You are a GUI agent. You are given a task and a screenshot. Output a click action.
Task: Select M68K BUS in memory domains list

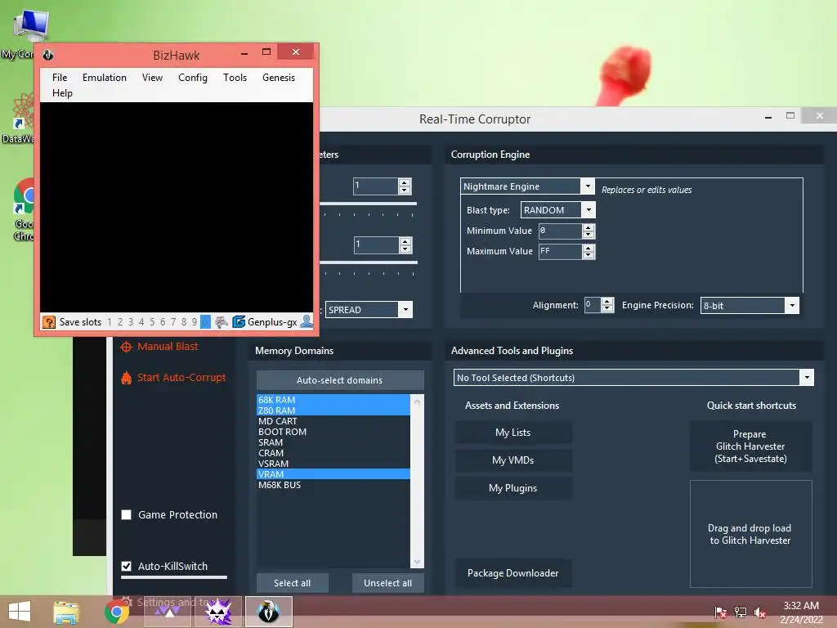click(333, 485)
